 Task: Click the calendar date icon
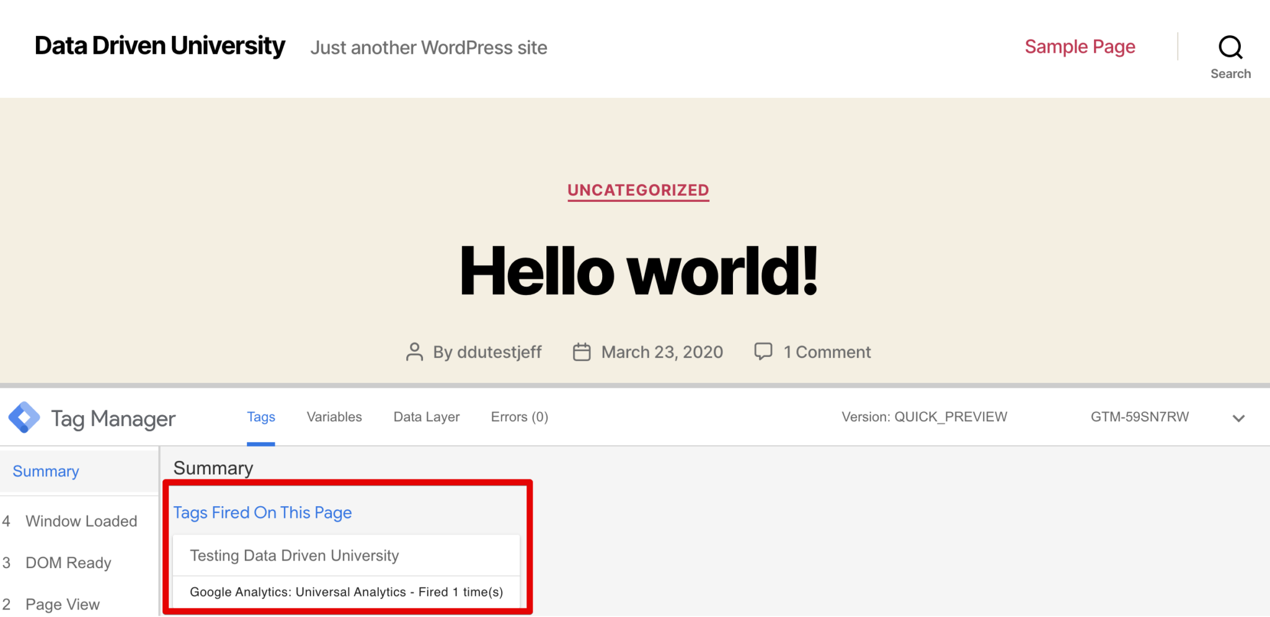click(x=582, y=352)
